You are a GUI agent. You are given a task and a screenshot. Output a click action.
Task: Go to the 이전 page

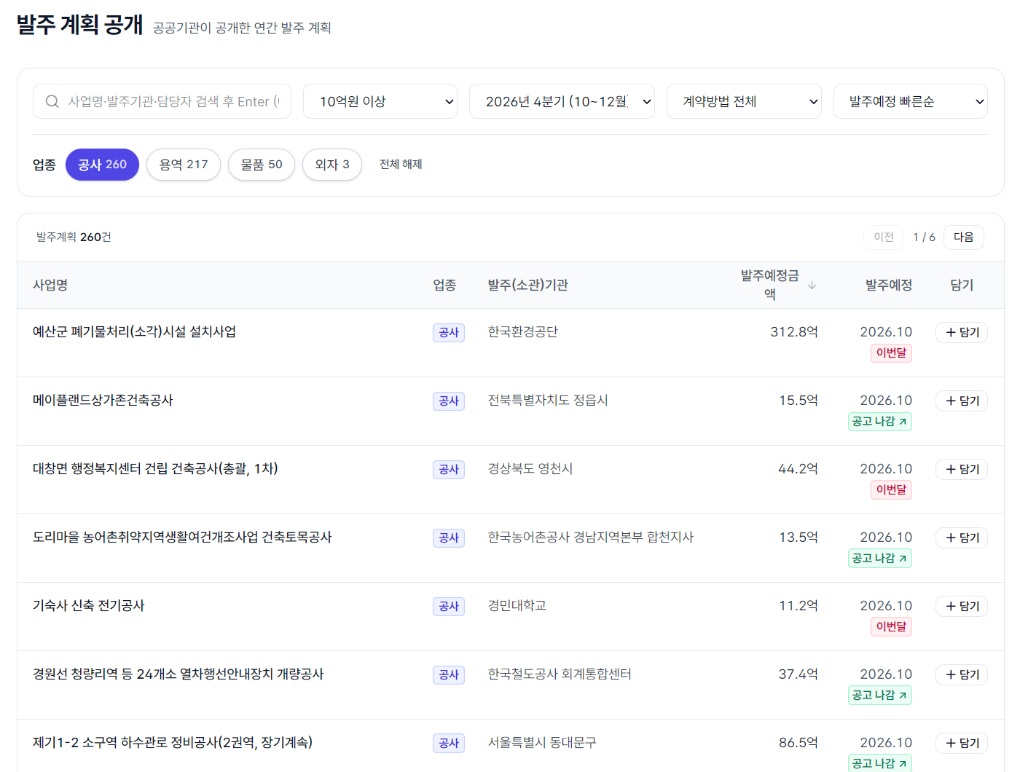884,237
